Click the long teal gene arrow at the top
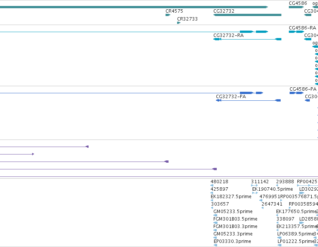 tap(134, 7)
